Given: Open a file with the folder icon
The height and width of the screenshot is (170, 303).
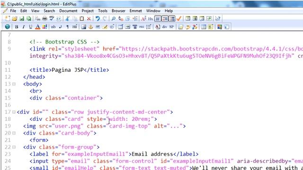Looking at the screenshot, I should pos(15,19).
